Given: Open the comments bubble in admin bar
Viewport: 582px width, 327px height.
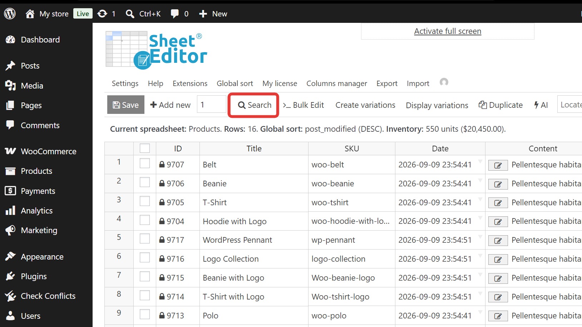Looking at the screenshot, I should [175, 14].
